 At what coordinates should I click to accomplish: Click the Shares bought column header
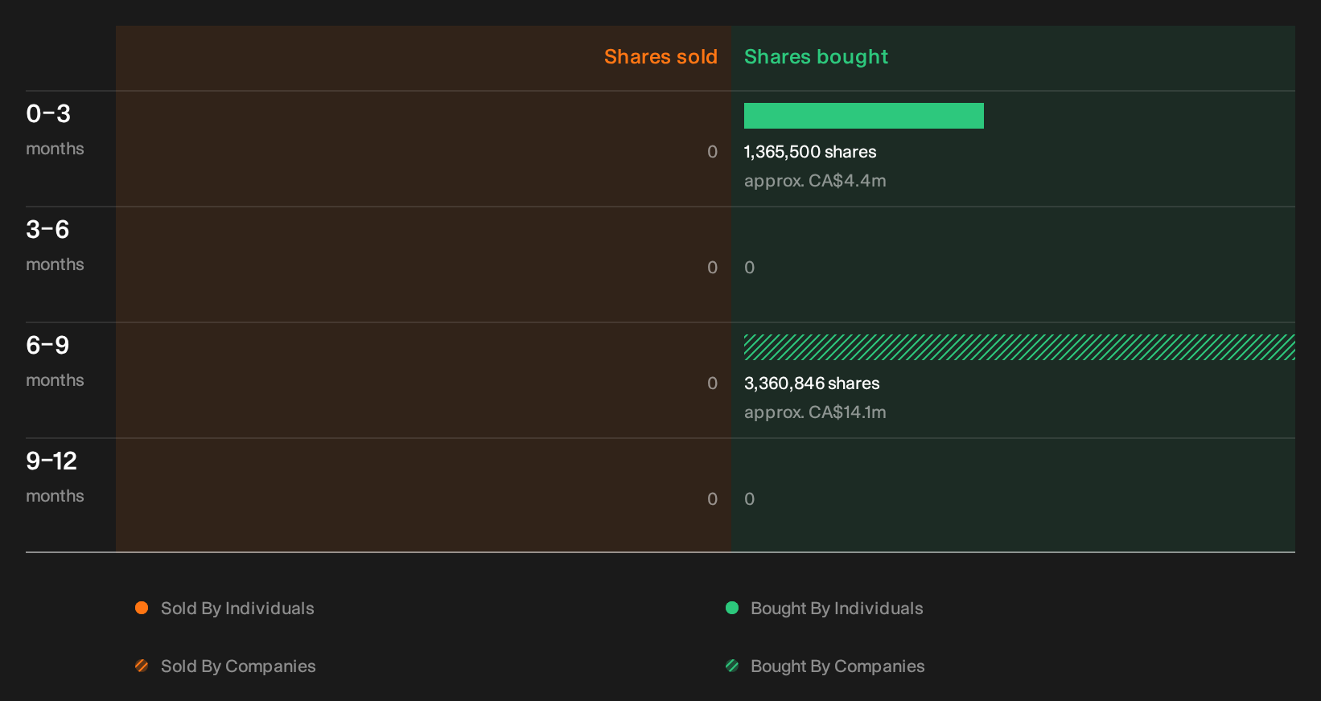(x=816, y=57)
